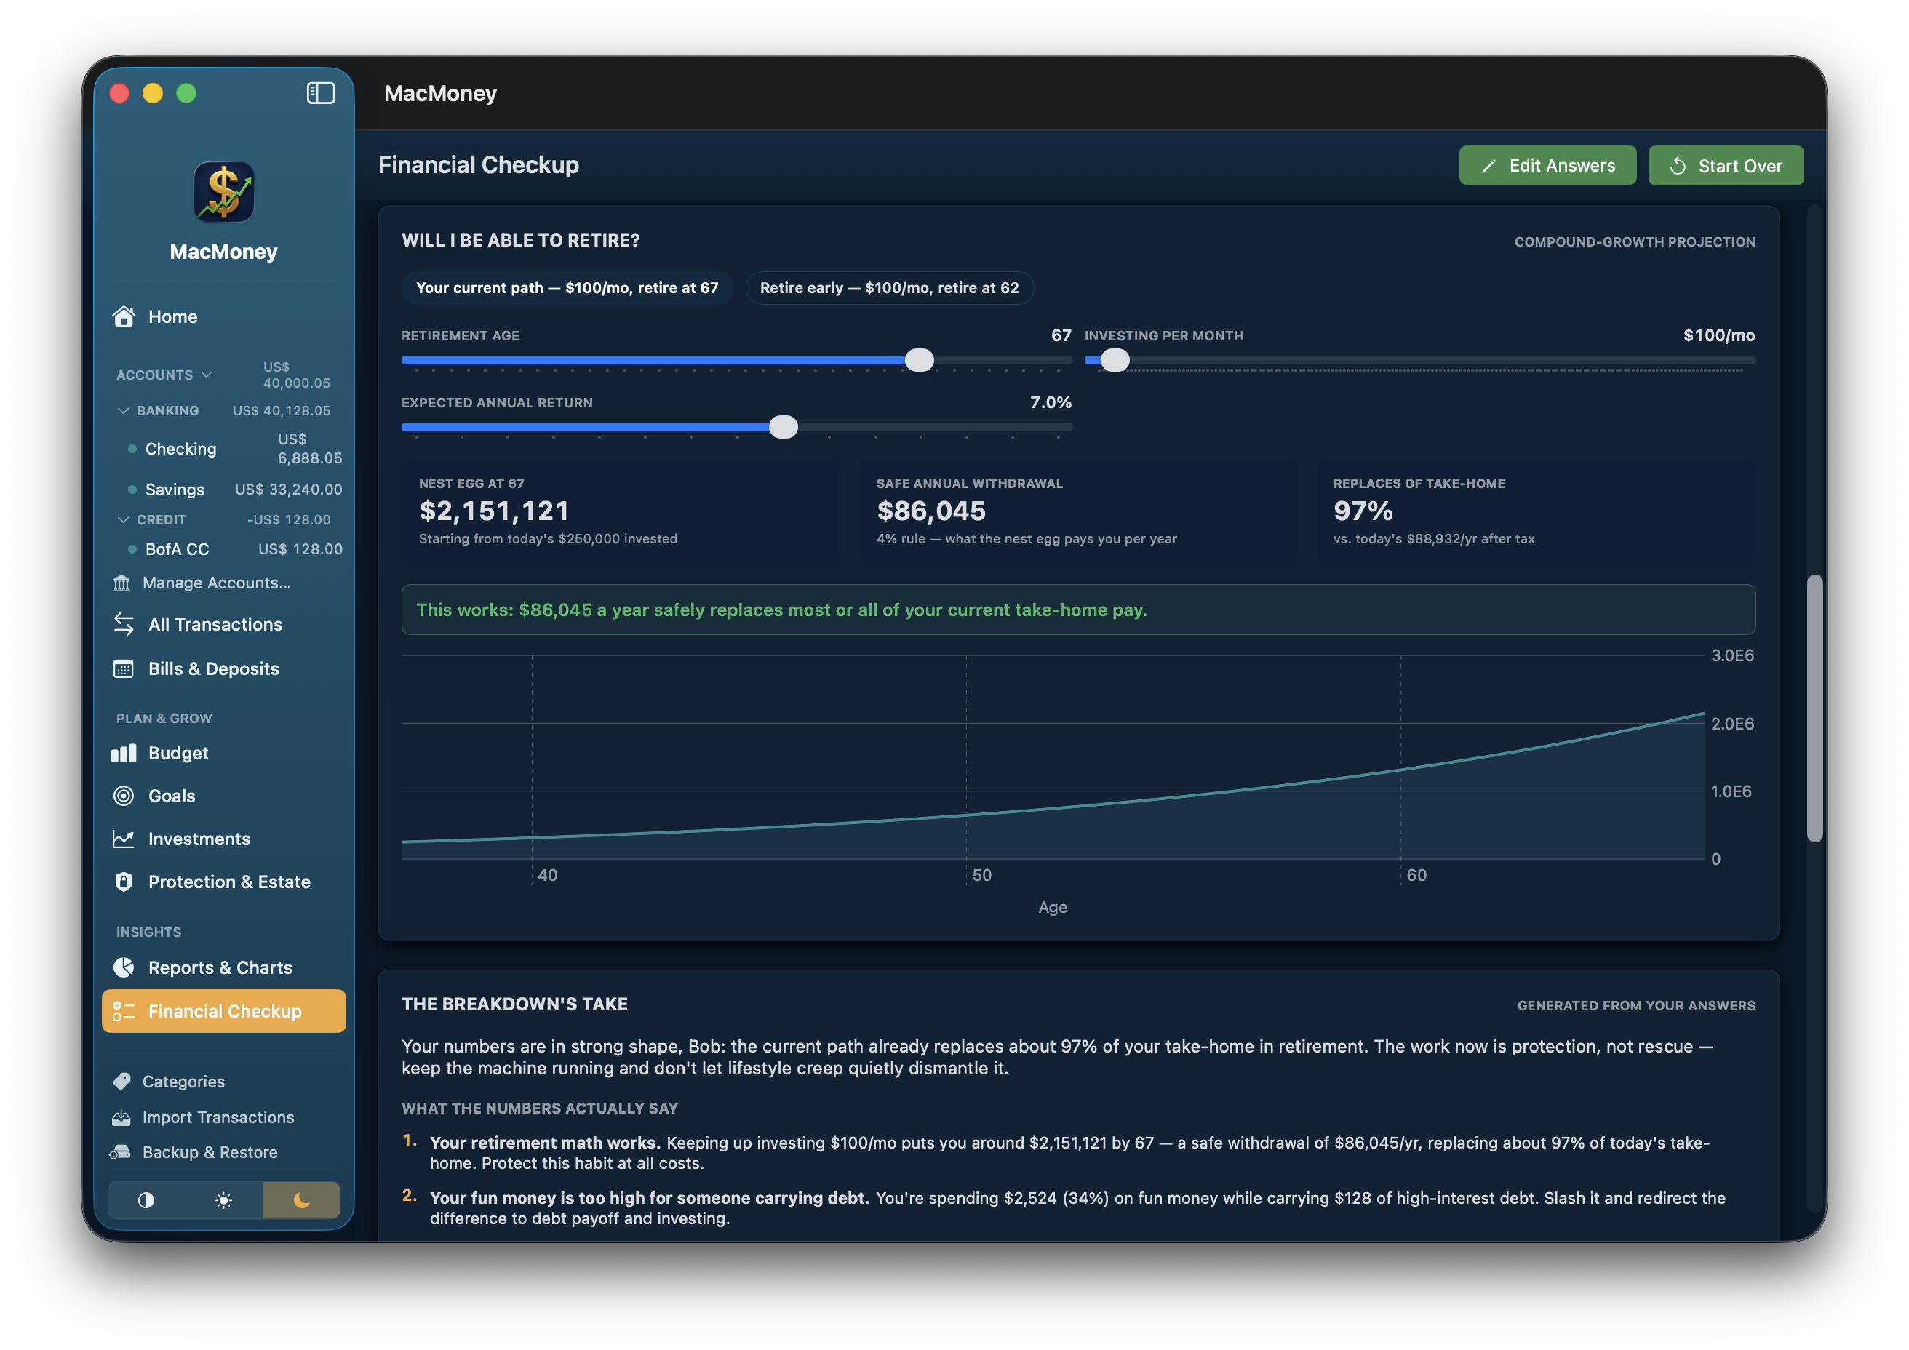The image size is (1909, 1350).
Task: Open the Goals page
Action: coord(223,796)
